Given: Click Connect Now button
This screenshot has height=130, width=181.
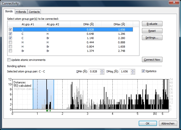Looking at the screenshot, I should click(x=152, y=60).
